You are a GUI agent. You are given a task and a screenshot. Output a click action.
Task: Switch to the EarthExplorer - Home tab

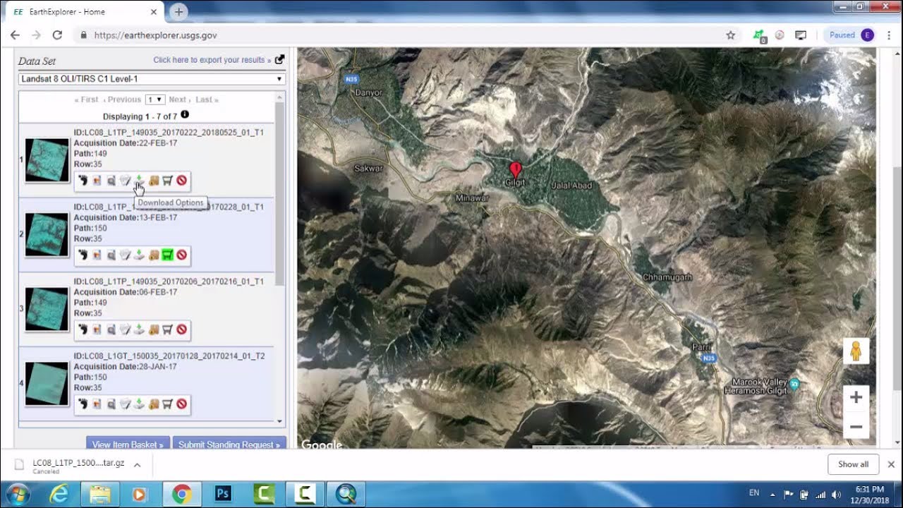(85, 12)
